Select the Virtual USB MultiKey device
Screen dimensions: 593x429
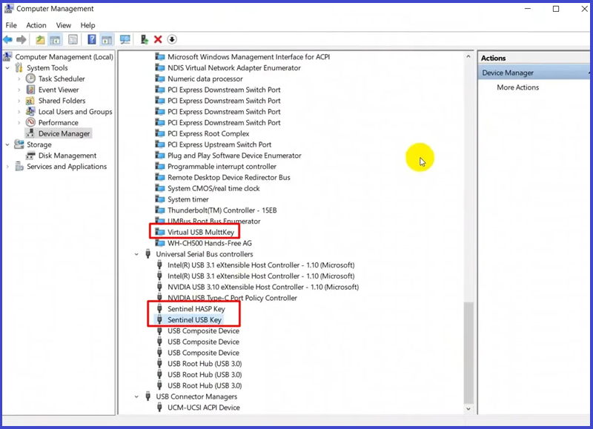click(200, 232)
